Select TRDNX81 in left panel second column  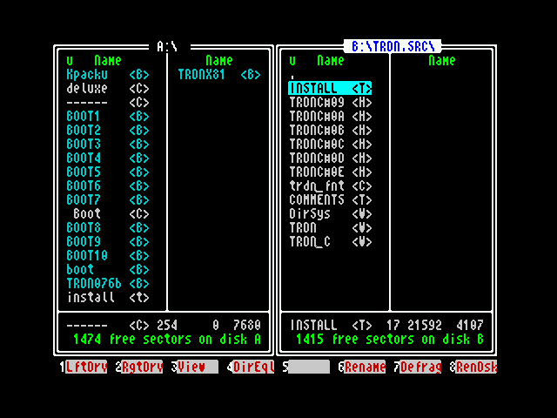point(219,75)
